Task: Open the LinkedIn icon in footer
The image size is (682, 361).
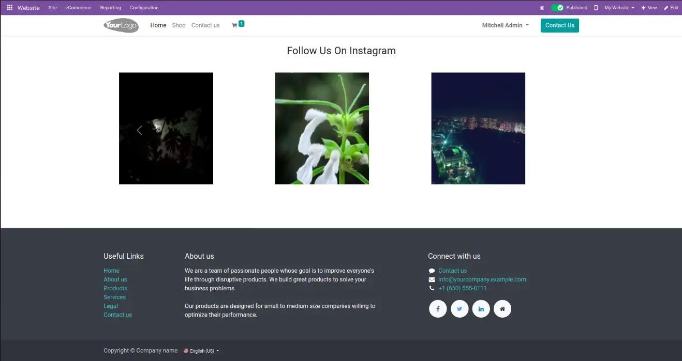Action: [x=481, y=308]
